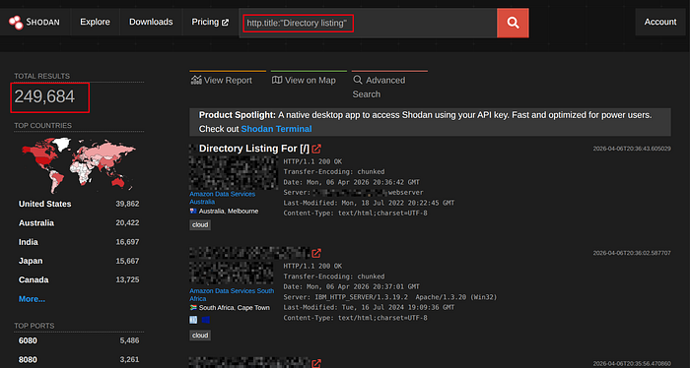Click the cloud tag on the Cape Town result
This screenshot has height=368, width=690.
200,336
